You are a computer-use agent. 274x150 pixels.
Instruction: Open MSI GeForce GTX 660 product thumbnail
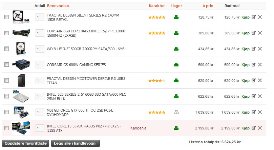coord(21,112)
